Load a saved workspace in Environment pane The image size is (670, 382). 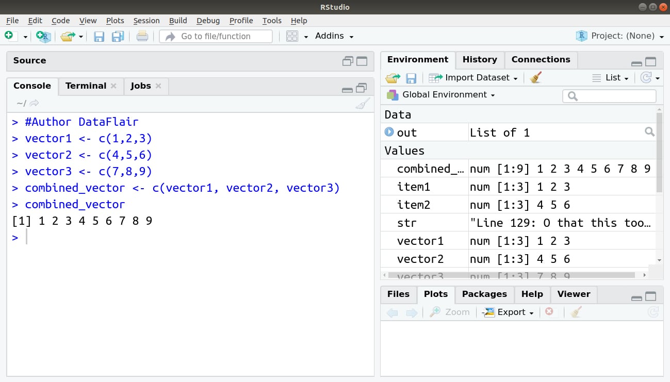[x=393, y=77]
